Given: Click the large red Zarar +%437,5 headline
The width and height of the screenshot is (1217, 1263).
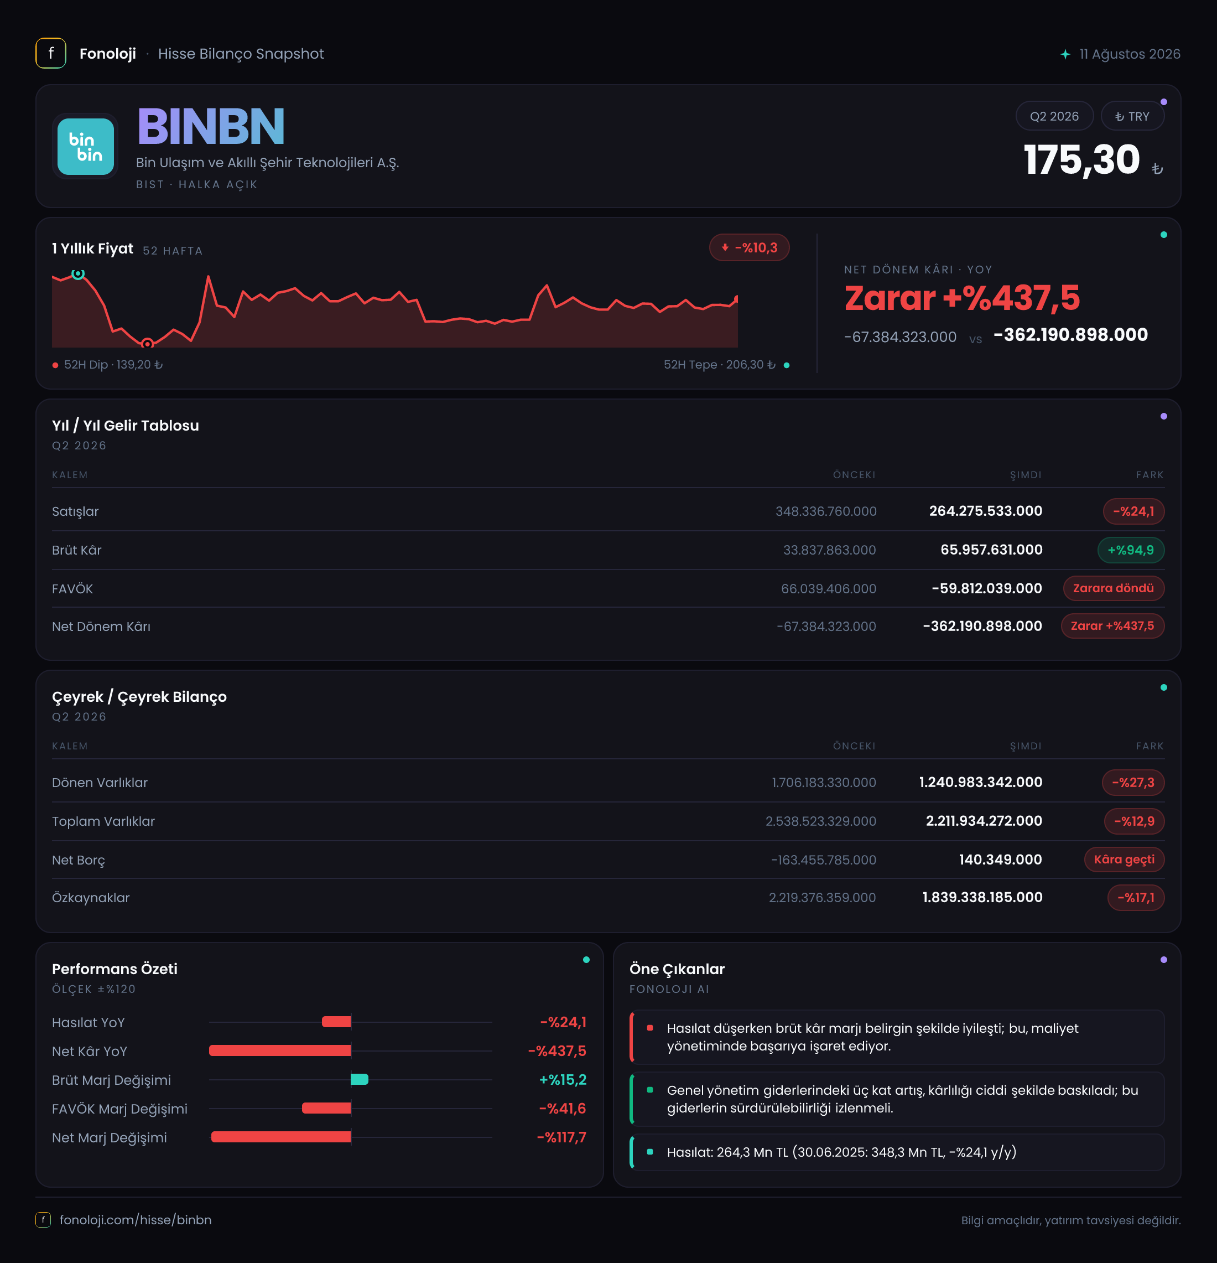Looking at the screenshot, I should tap(962, 298).
